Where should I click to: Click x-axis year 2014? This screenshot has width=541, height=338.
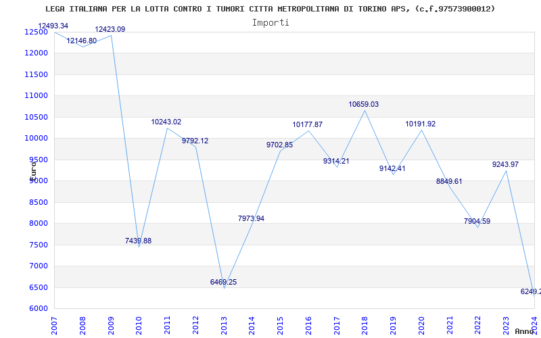pos(252,326)
